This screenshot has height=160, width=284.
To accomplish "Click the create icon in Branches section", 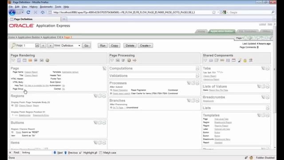I will click(x=197, y=100).
